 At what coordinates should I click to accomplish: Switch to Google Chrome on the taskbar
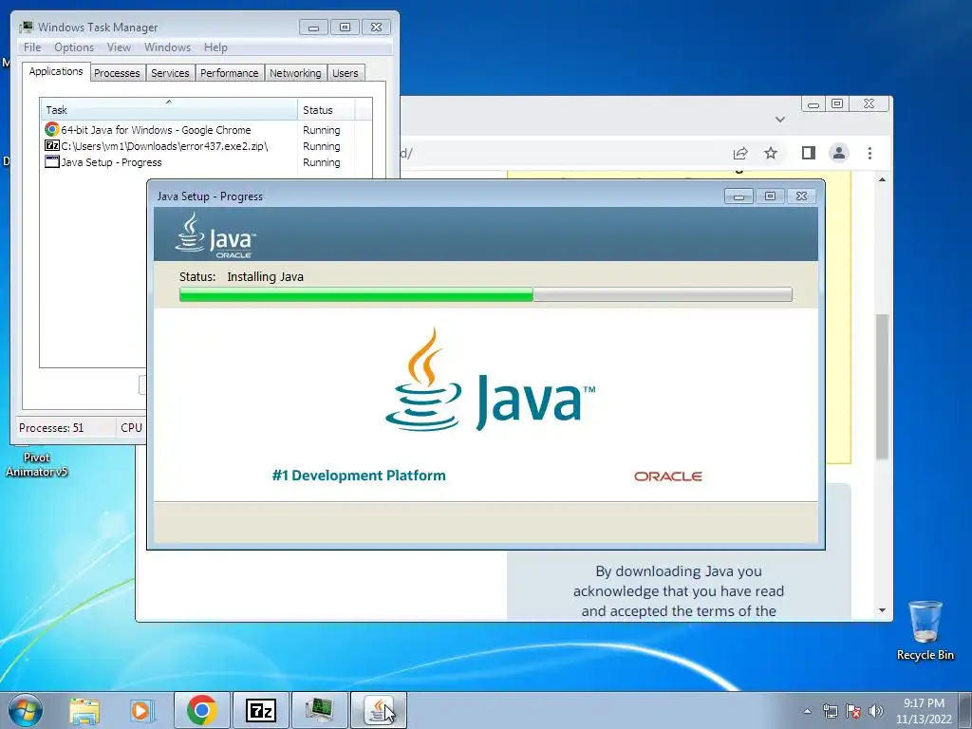201,710
